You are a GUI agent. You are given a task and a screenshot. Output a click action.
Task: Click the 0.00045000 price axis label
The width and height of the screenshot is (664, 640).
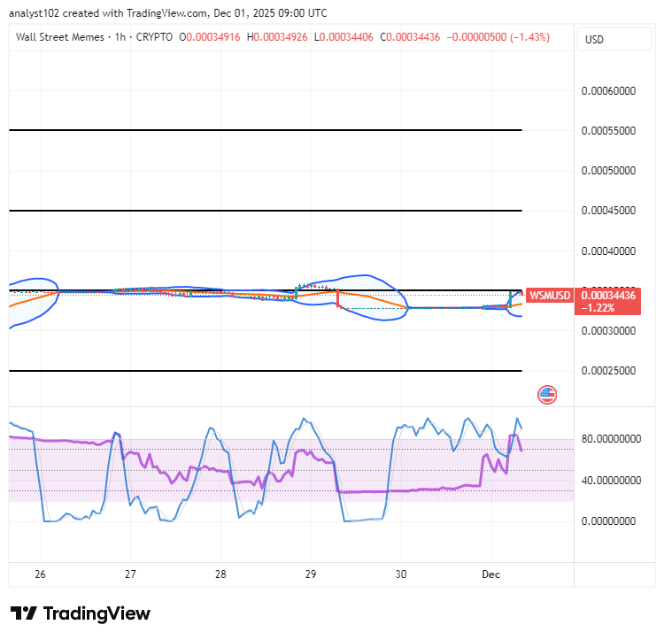[608, 211]
